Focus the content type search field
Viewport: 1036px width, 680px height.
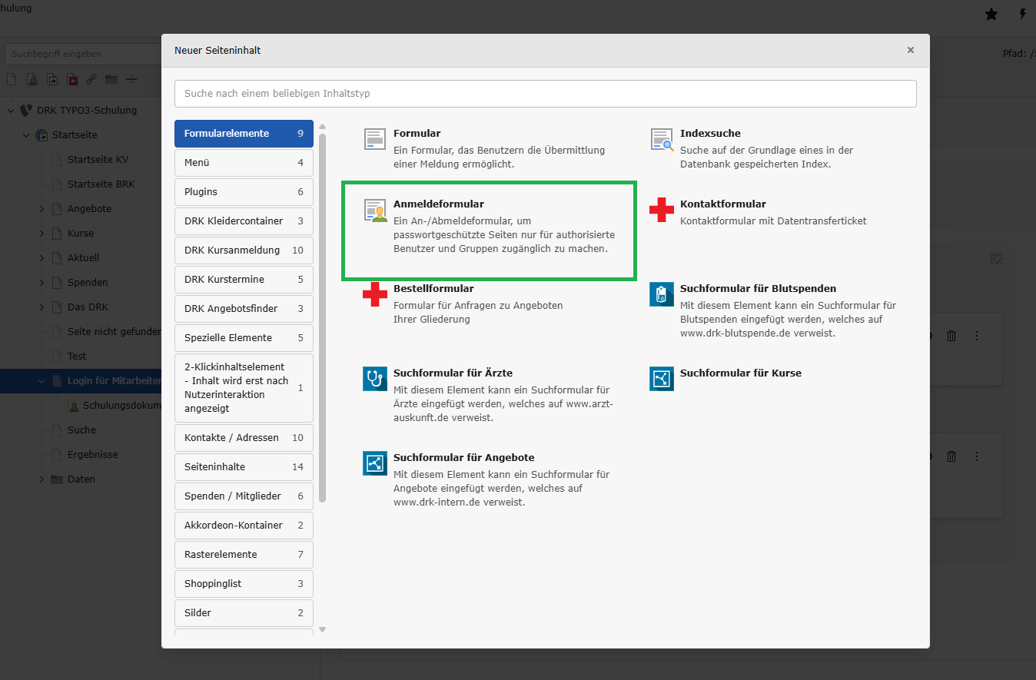(546, 94)
